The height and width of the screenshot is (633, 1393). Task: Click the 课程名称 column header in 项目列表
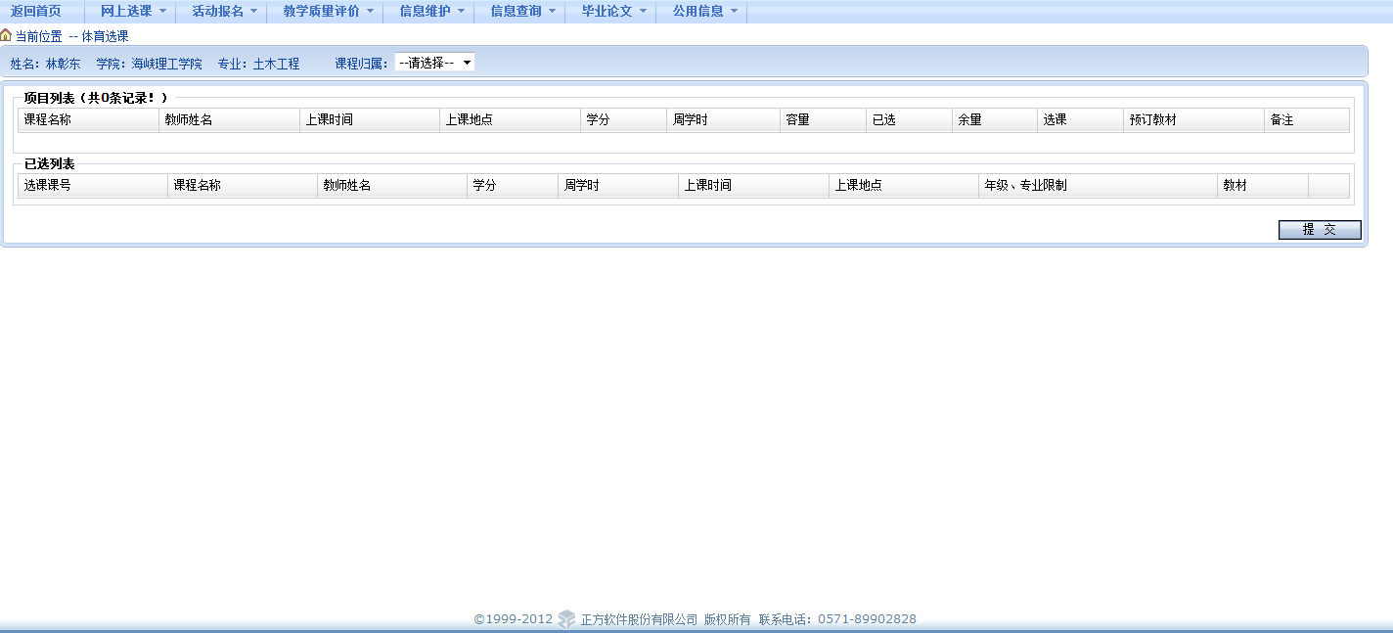(48, 119)
